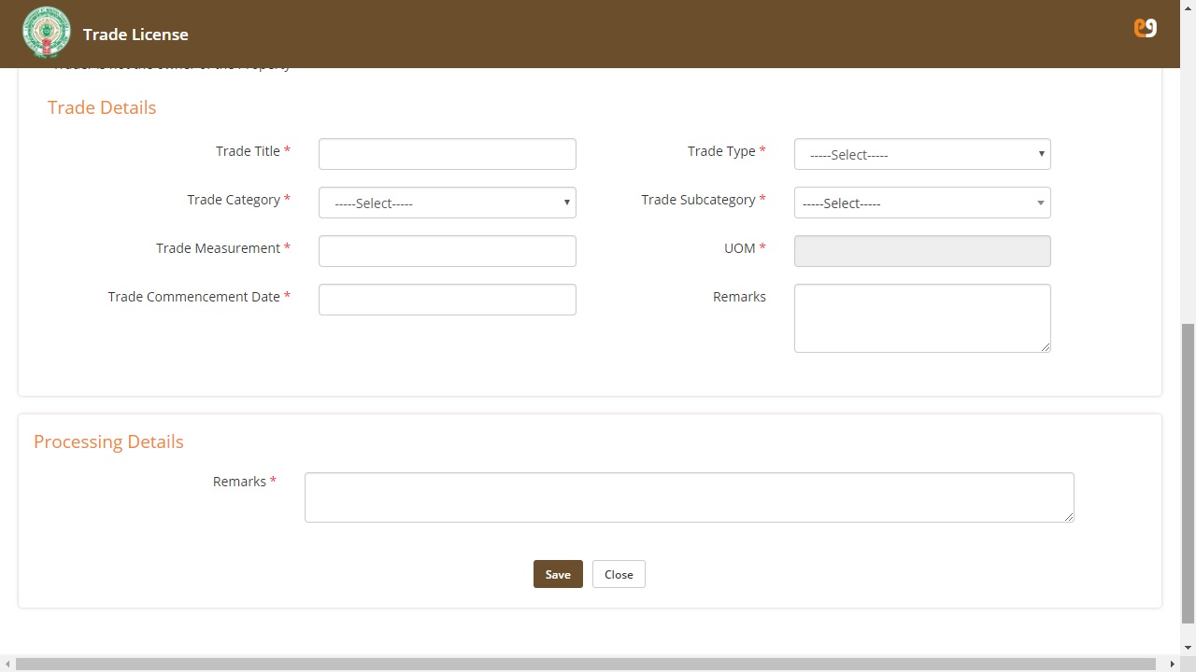This screenshot has width=1196, height=672.
Task: Click the Andhra Pradesh government emblem
Action: click(46, 32)
